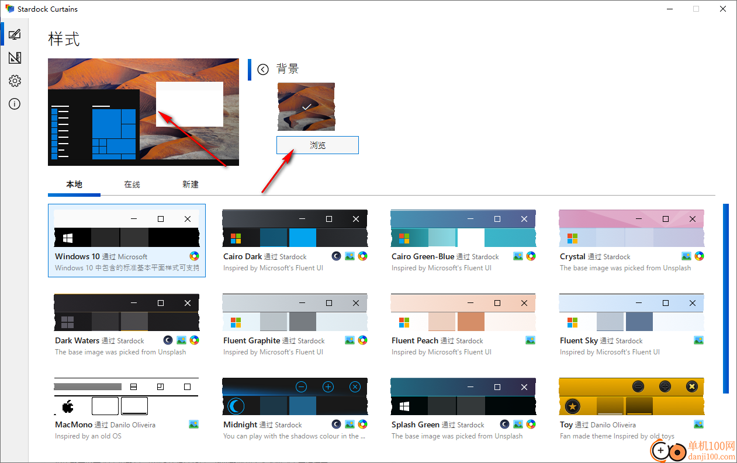Click the large desktop style preview image

tap(143, 112)
